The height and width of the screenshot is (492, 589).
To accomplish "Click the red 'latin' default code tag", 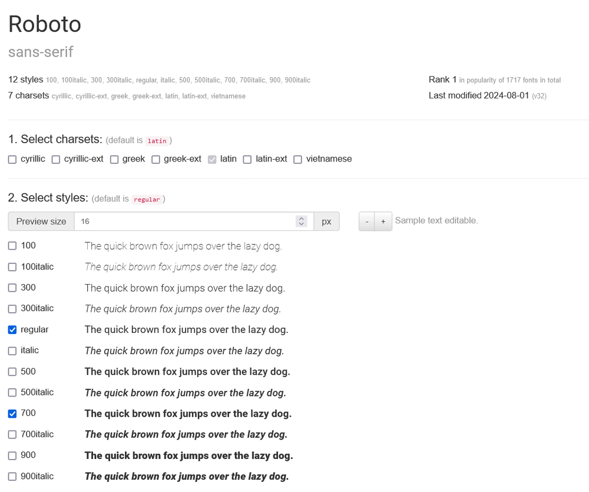I will 157,141.
